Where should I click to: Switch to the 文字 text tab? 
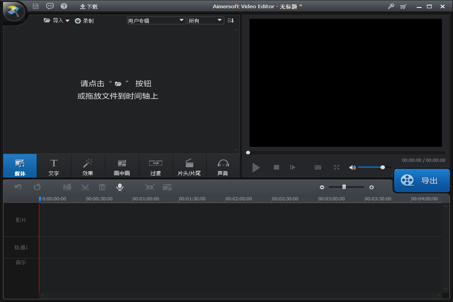pyautogui.click(x=54, y=167)
